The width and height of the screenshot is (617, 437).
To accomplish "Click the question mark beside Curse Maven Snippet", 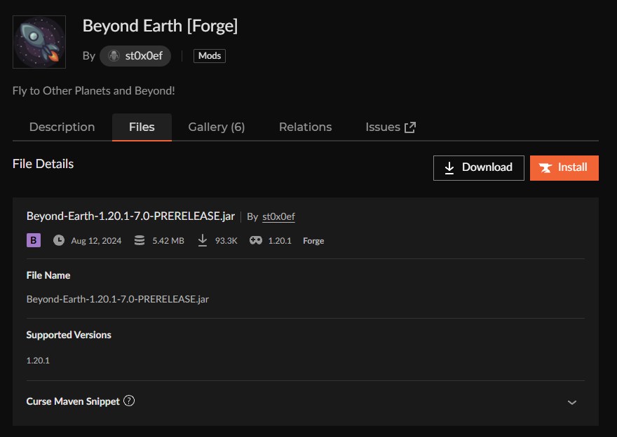I will [x=128, y=401].
